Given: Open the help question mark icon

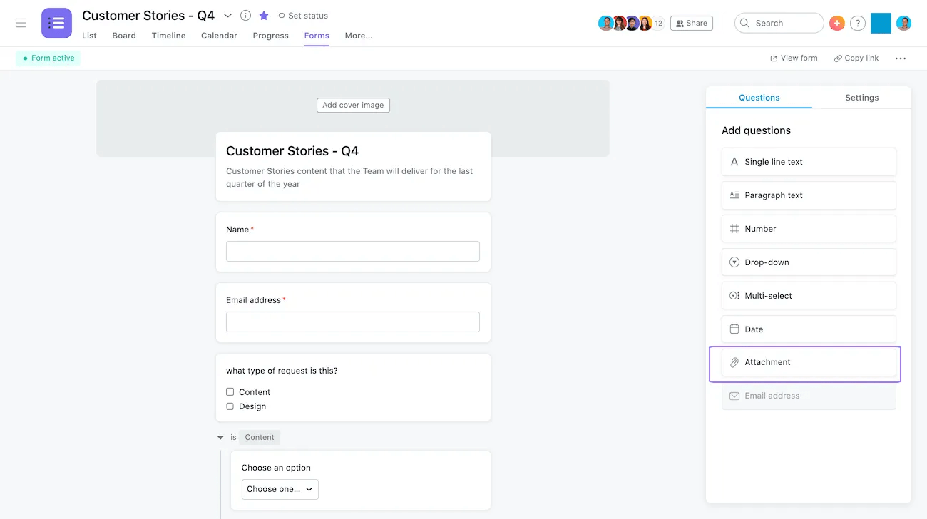Looking at the screenshot, I should 858,23.
